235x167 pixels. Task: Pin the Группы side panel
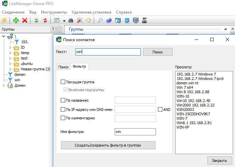(53, 29)
